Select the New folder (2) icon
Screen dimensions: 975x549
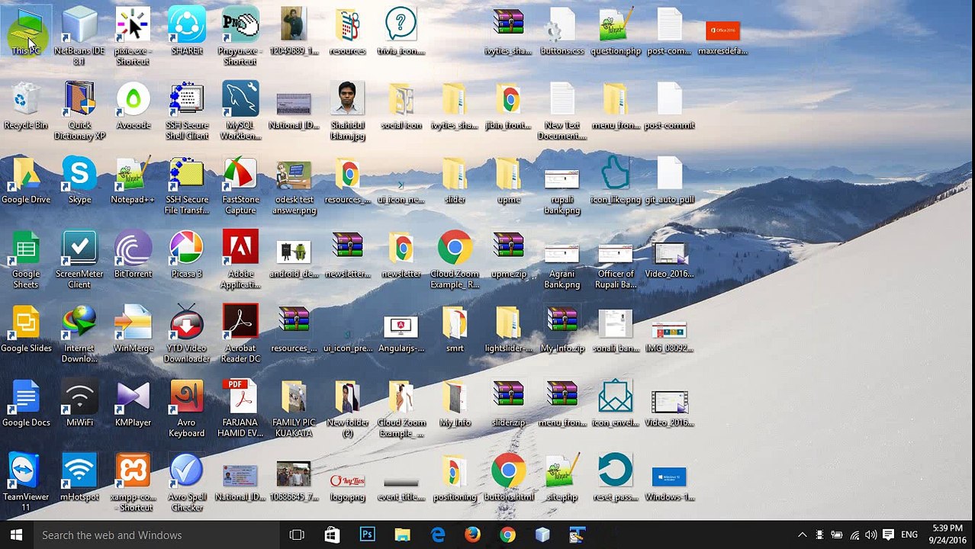347,408
